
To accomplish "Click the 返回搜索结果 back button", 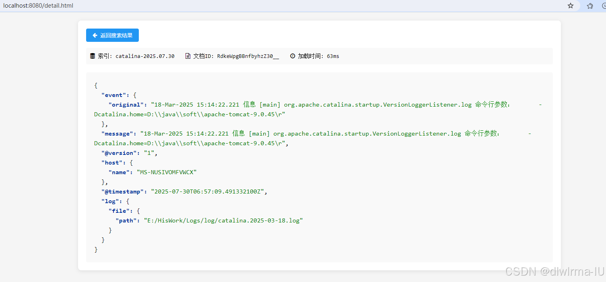I will click(x=112, y=35).
